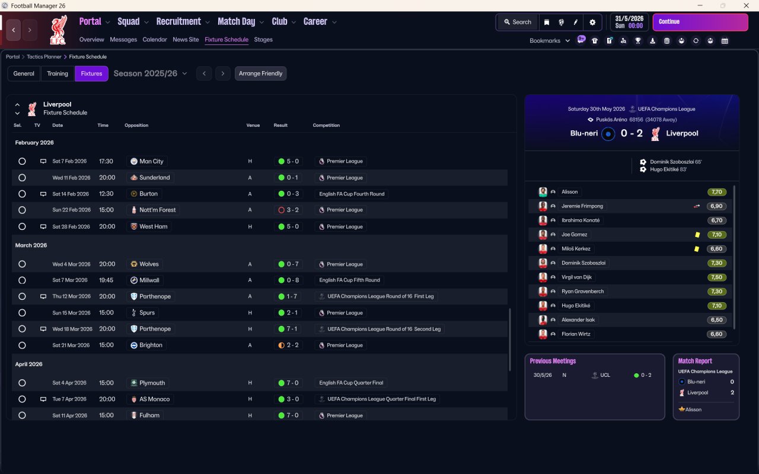This screenshot has height=474, width=759.
Task: Click the shirt icon in bookmarks bar
Action: coord(595,41)
